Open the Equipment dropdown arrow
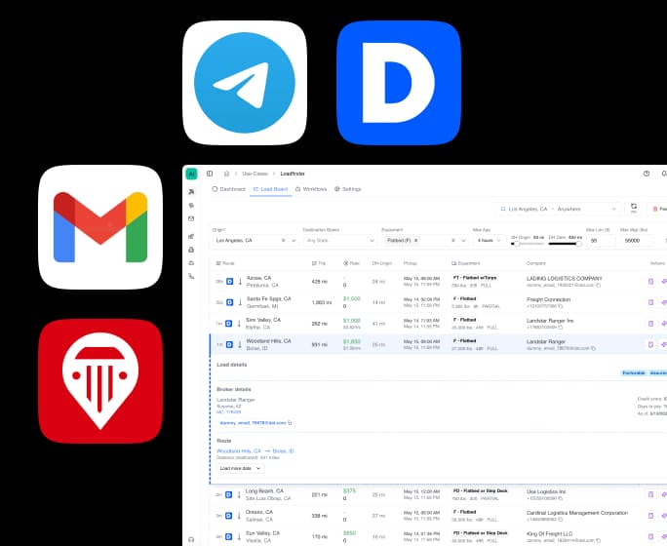This screenshot has width=667, height=546. coord(463,241)
